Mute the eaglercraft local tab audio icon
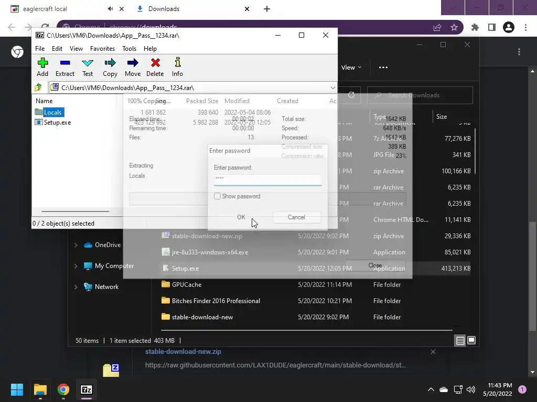 tap(110, 9)
